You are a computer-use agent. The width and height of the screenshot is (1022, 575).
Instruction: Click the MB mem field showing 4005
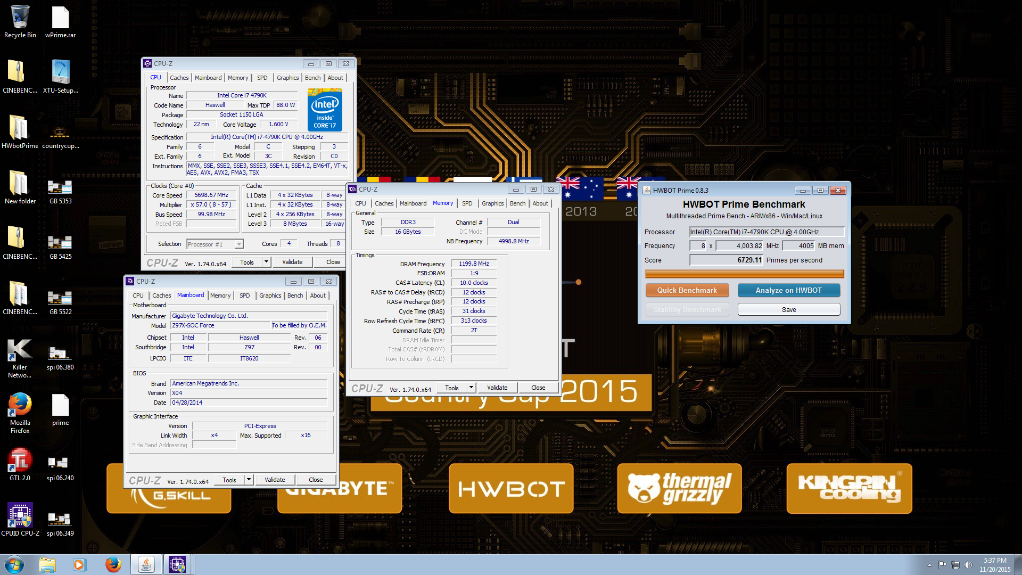pyautogui.click(x=798, y=245)
